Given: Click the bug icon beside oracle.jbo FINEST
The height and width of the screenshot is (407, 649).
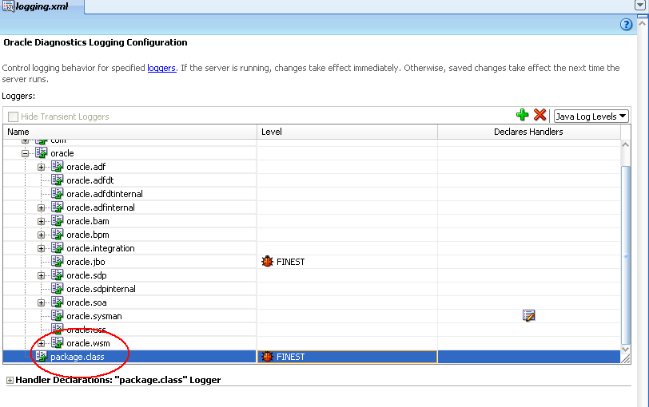Looking at the screenshot, I should click(x=268, y=261).
